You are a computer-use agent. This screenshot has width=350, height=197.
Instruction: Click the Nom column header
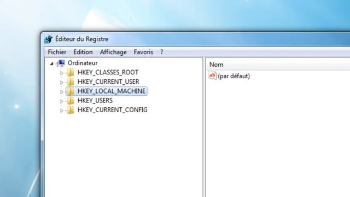(x=277, y=65)
